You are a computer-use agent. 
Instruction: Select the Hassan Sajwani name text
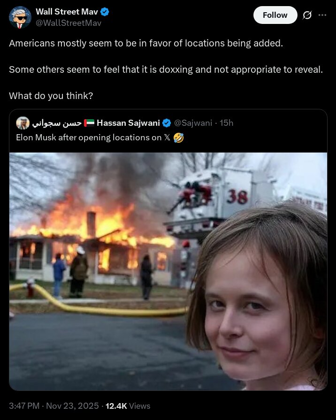pos(128,123)
